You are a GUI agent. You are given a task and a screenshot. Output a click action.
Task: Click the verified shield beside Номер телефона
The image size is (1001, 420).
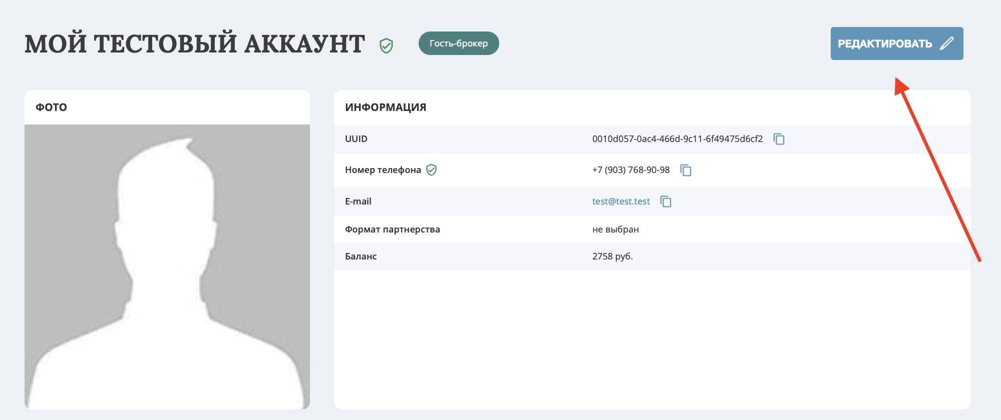(x=431, y=170)
